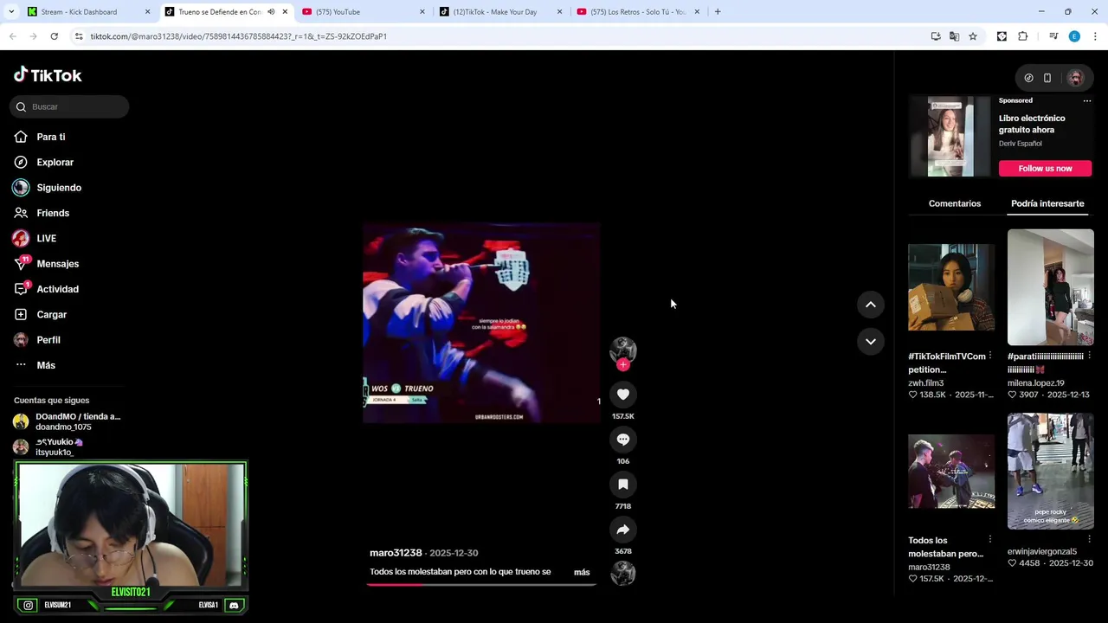Open the Libro electrónico gratuito ahora ad
This screenshot has width=1108, height=623.
1032,124
